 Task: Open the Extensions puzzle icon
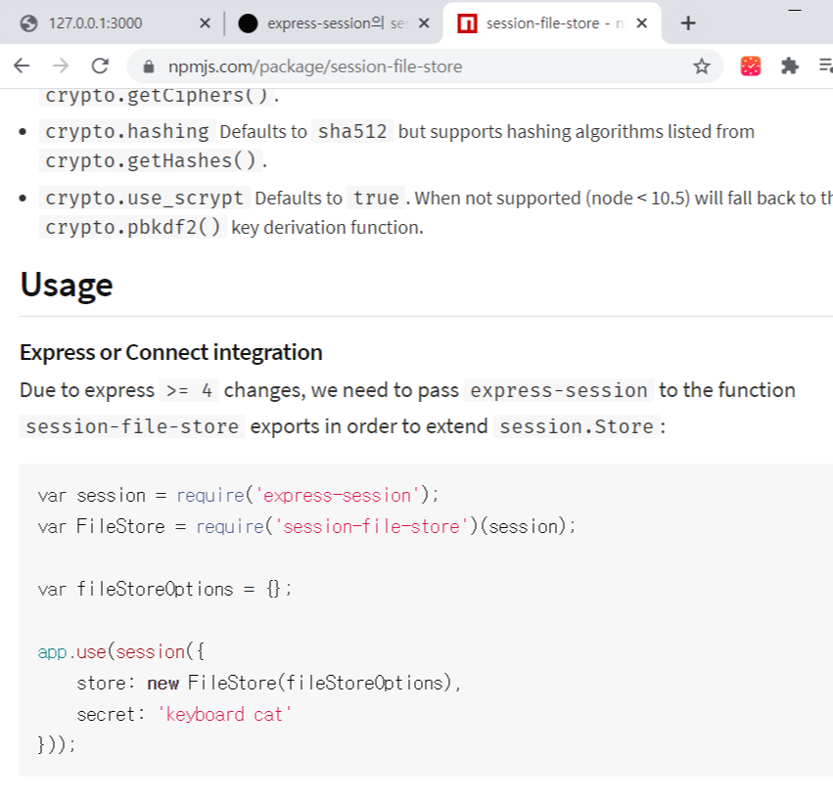789,67
